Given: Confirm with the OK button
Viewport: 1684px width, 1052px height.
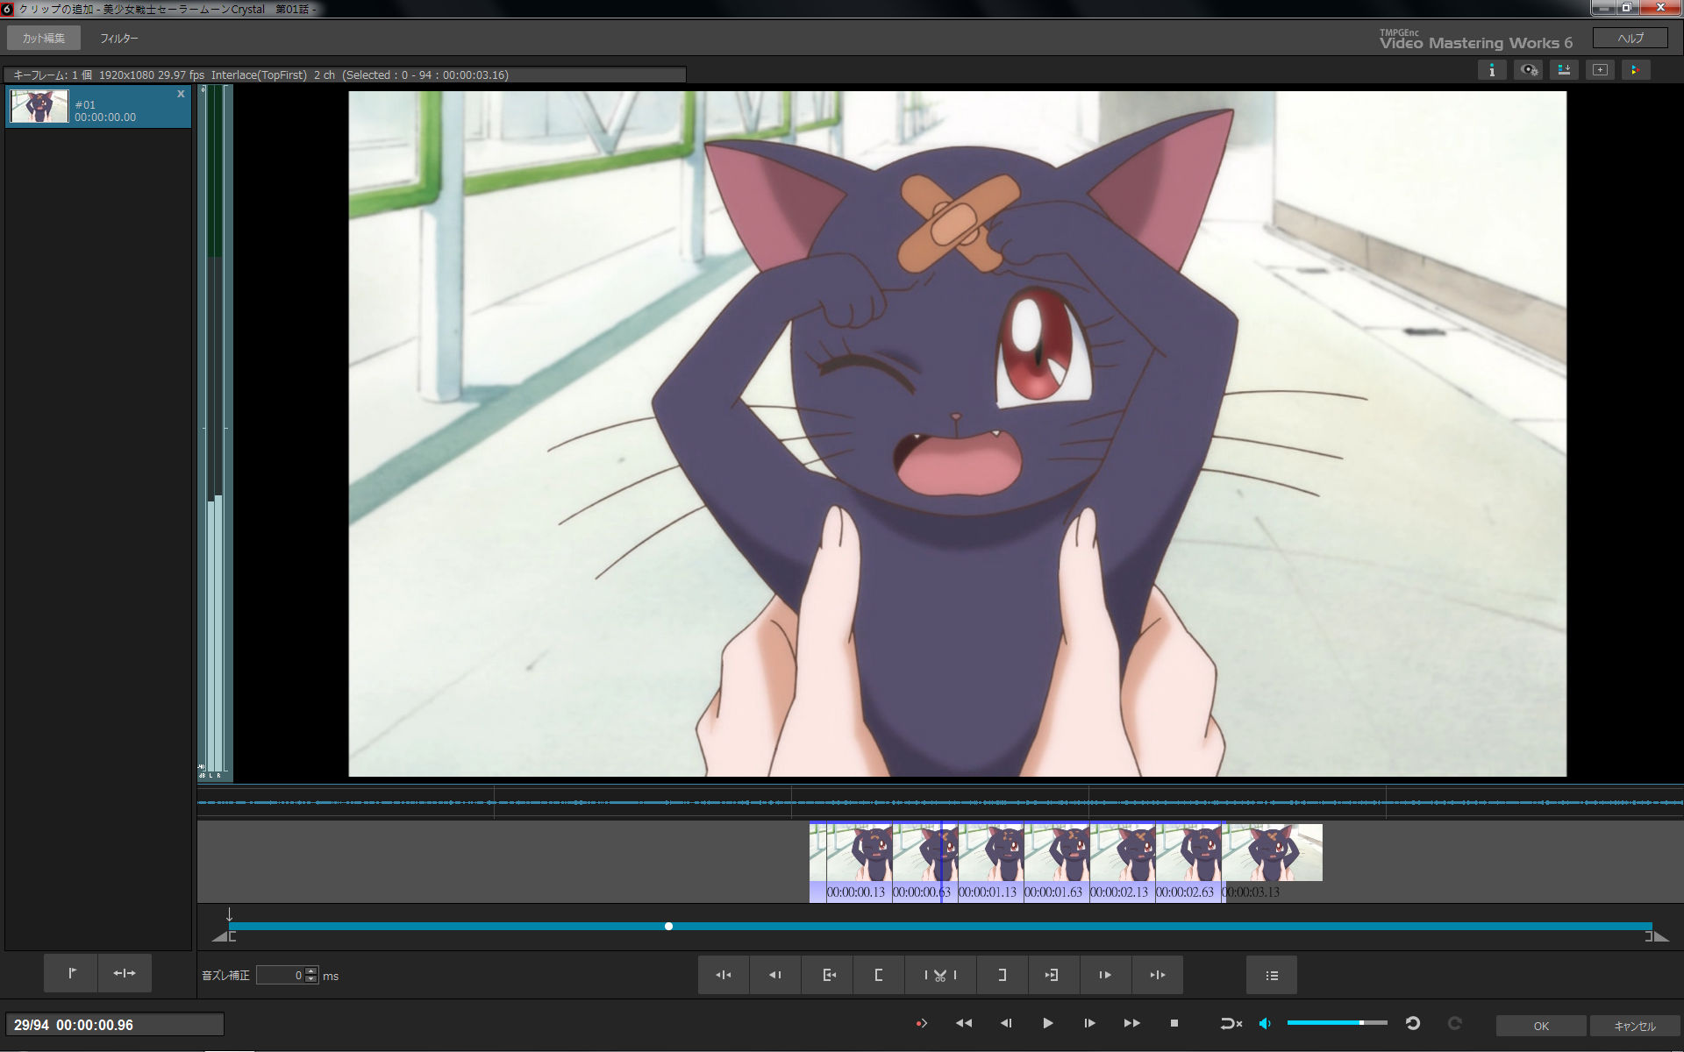Looking at the screenshot, I should click(1540, 1026).
